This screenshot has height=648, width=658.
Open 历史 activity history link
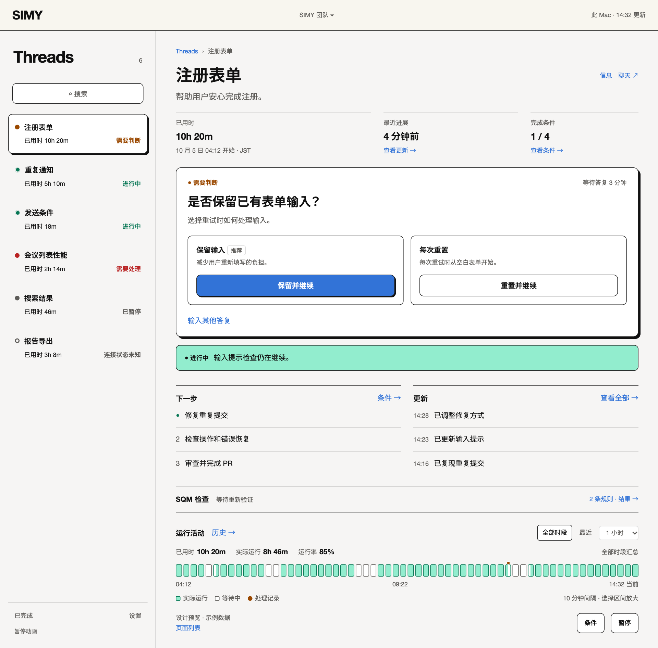click(223, 532)
